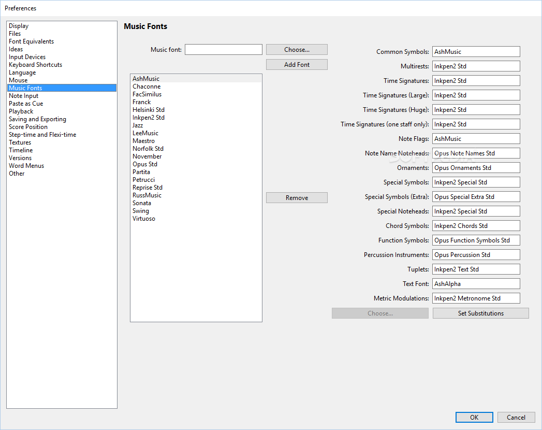Click the Common Symbols font field
Viewport: 542px width, 430px height.
coord(476,51)
